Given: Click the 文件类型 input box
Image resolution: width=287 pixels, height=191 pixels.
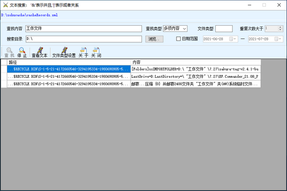Looking at the screenshot, I should tap(224, 29).
